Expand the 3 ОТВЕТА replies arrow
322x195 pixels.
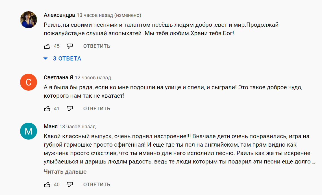pyautogui.click(x=46, y=59)
